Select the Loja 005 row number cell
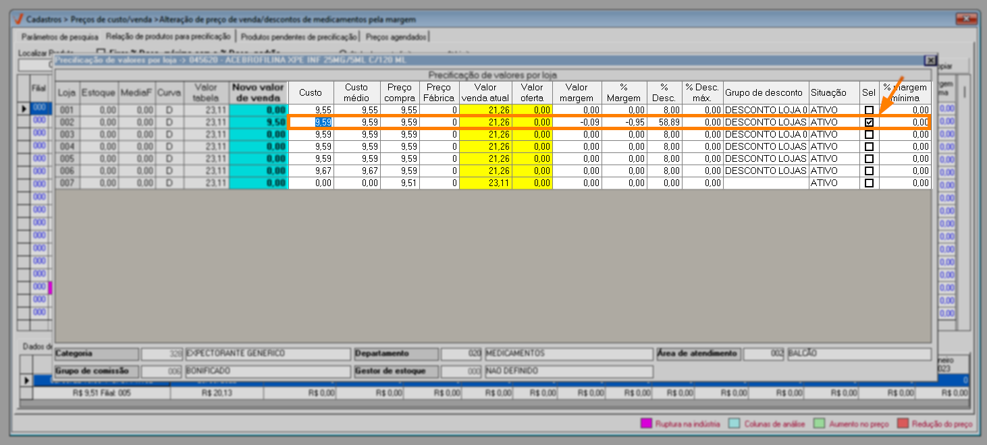987x445 pixels. tap(67, 158)
